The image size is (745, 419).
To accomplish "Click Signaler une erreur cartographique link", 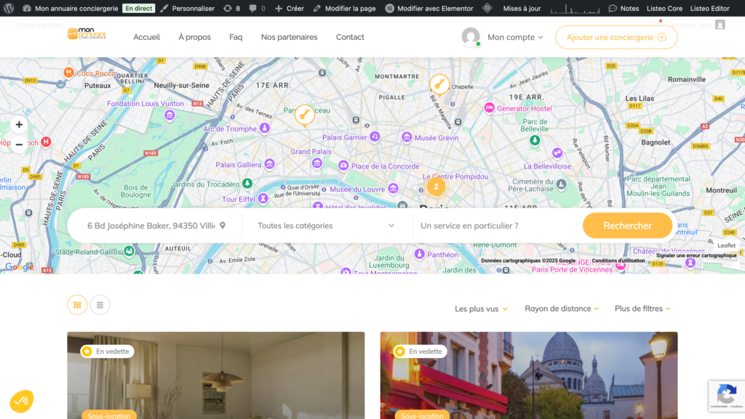I will pyautogui.click(x=696, y=256).
